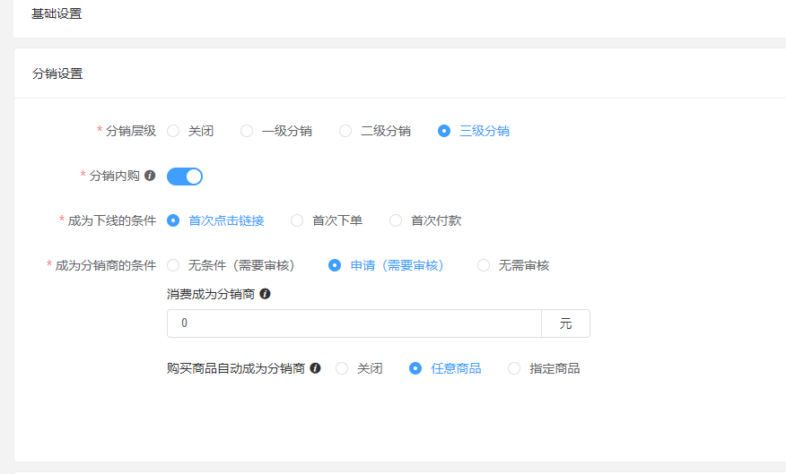This screenshot has width=786, height=474.
Task: Click the 成为下线的条件 label
Action: pyautogui.click(x=112, y=220)
